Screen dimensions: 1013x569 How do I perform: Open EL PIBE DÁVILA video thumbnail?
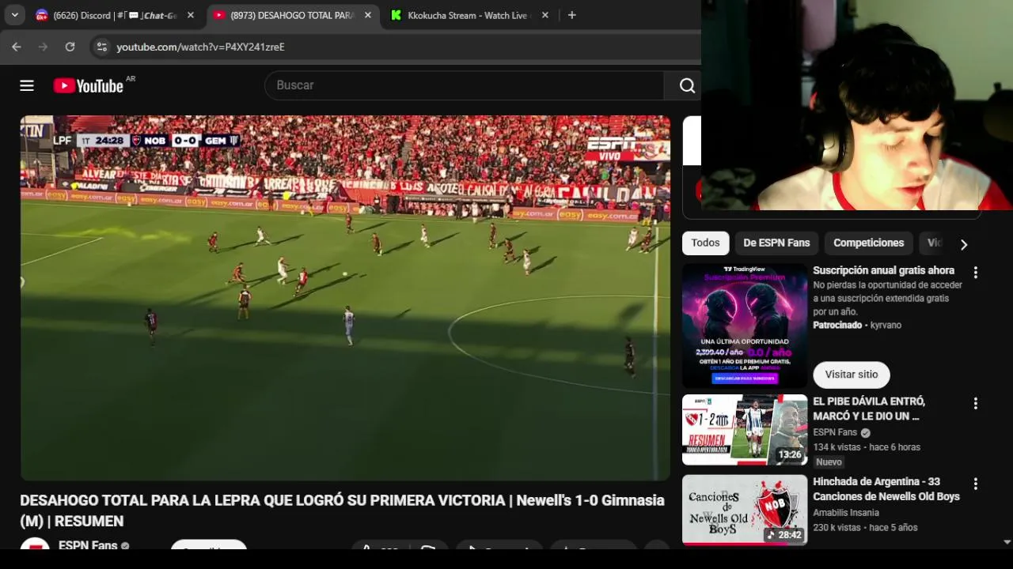[745, 430]
